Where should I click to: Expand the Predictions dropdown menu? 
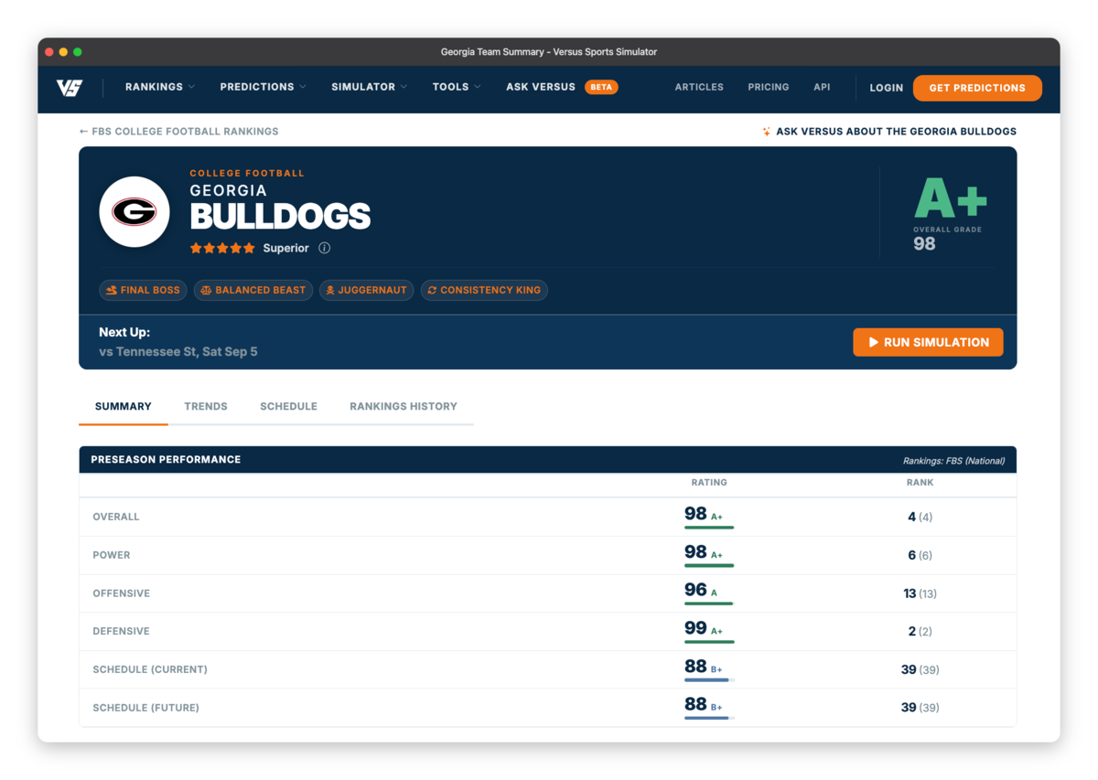coord(263,87)
